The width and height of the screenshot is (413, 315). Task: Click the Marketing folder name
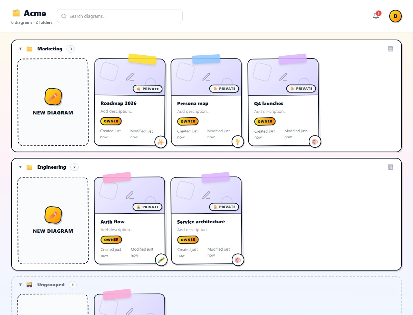tap(50, 49)
